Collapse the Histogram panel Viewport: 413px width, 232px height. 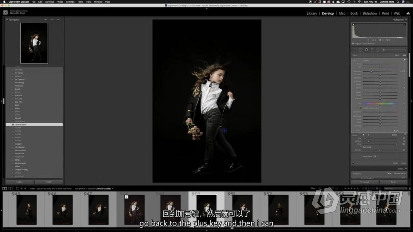tap(406, 19)
